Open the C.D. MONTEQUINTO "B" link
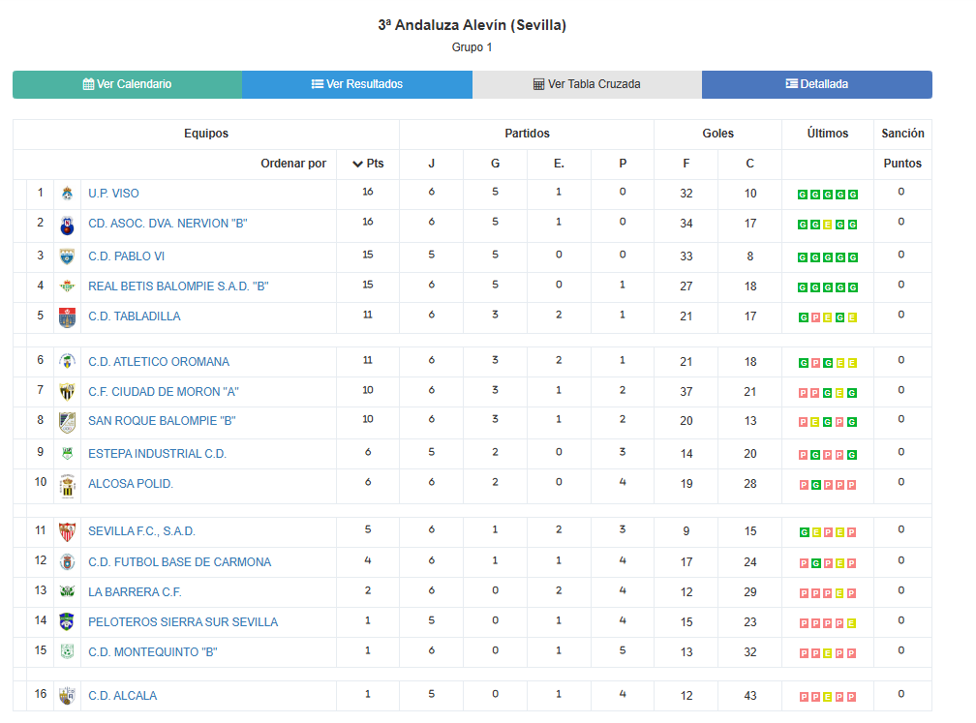Image resolution: width=976 pixels, height=723 pixels. click(153, 652)
